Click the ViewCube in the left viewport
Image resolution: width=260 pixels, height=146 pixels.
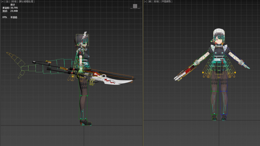click(135, 6)
